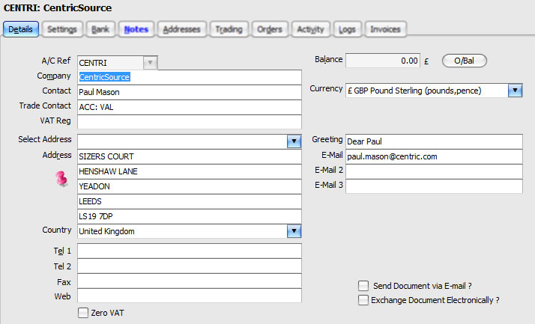Open the Invoices tab
This screenshot has height=324, width=535.
point(385,29)
